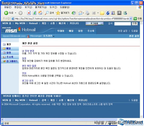Click the Media/History toolbar icon
This screenshot has width=144, height=126.
coord(74,13)
